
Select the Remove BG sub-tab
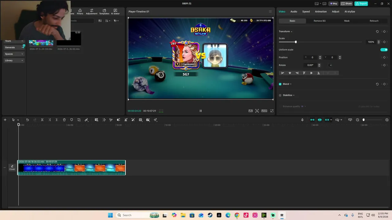pos(320,21)
